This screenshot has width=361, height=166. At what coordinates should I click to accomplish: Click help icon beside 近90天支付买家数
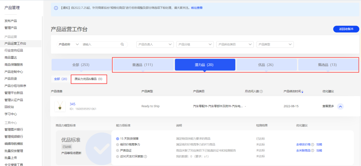[145, 157]
